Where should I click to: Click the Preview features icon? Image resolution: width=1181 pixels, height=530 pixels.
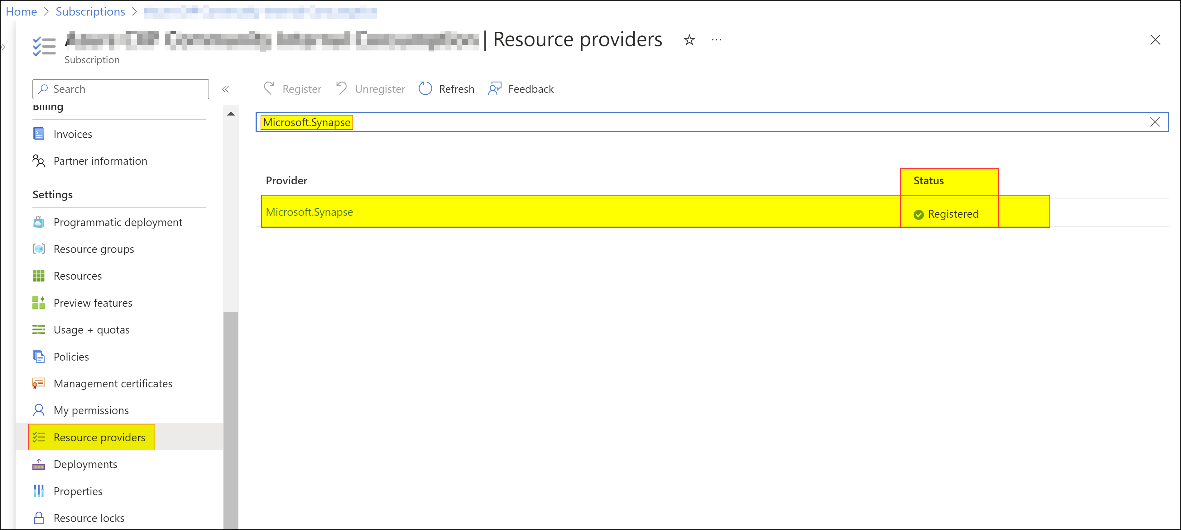(39, 303)
